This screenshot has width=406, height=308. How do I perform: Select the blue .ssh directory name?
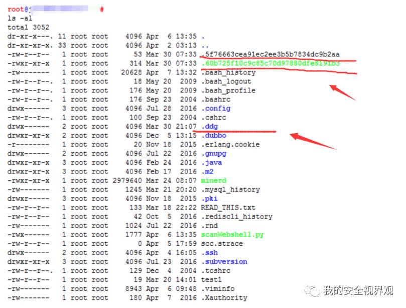pos(209,253)
